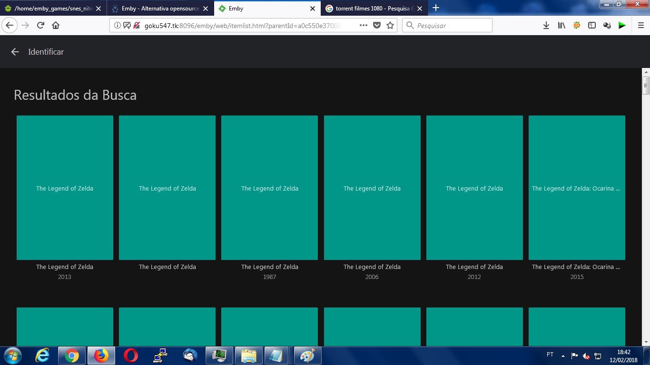Select the Legend of Zelda 2006 card image
This screenshot has width=650, height=365.
(372, 188)
